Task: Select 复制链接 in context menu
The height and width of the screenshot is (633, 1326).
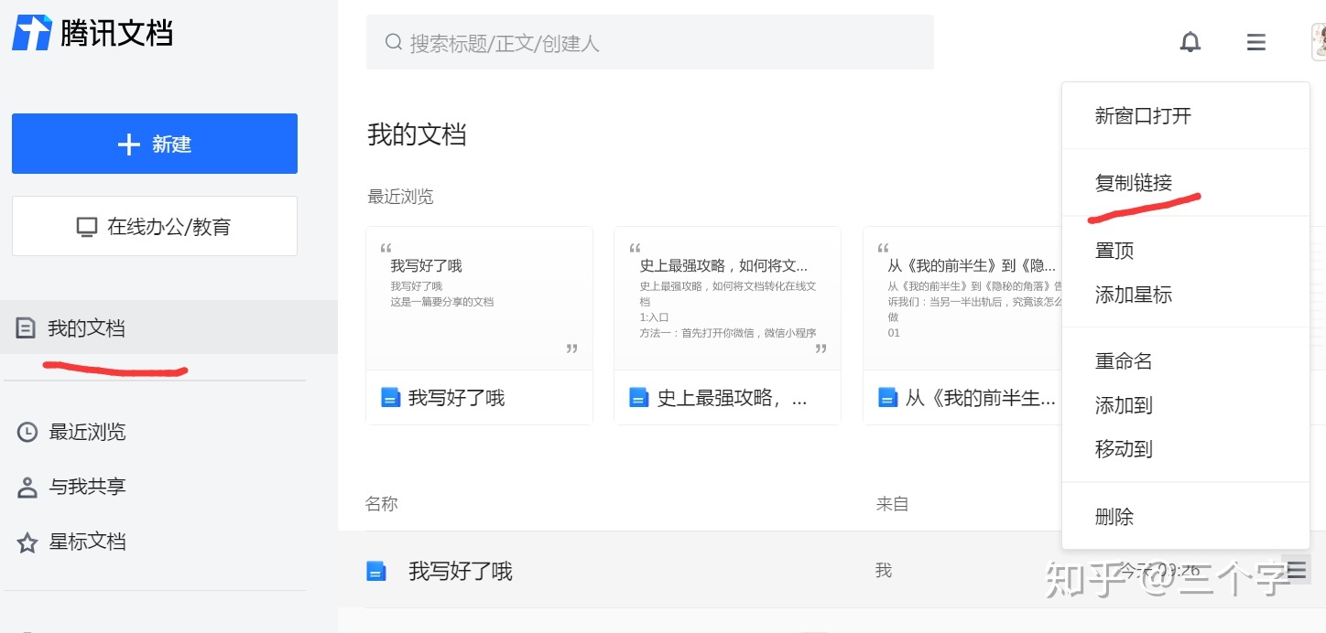Action: pos(1134,183)
